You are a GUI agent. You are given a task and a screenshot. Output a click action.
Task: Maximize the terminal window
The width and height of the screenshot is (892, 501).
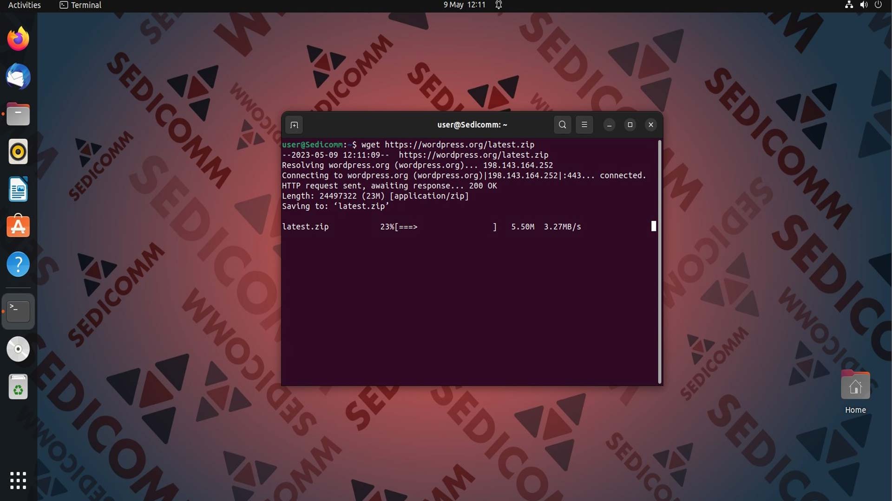click(x=630, y=125)
